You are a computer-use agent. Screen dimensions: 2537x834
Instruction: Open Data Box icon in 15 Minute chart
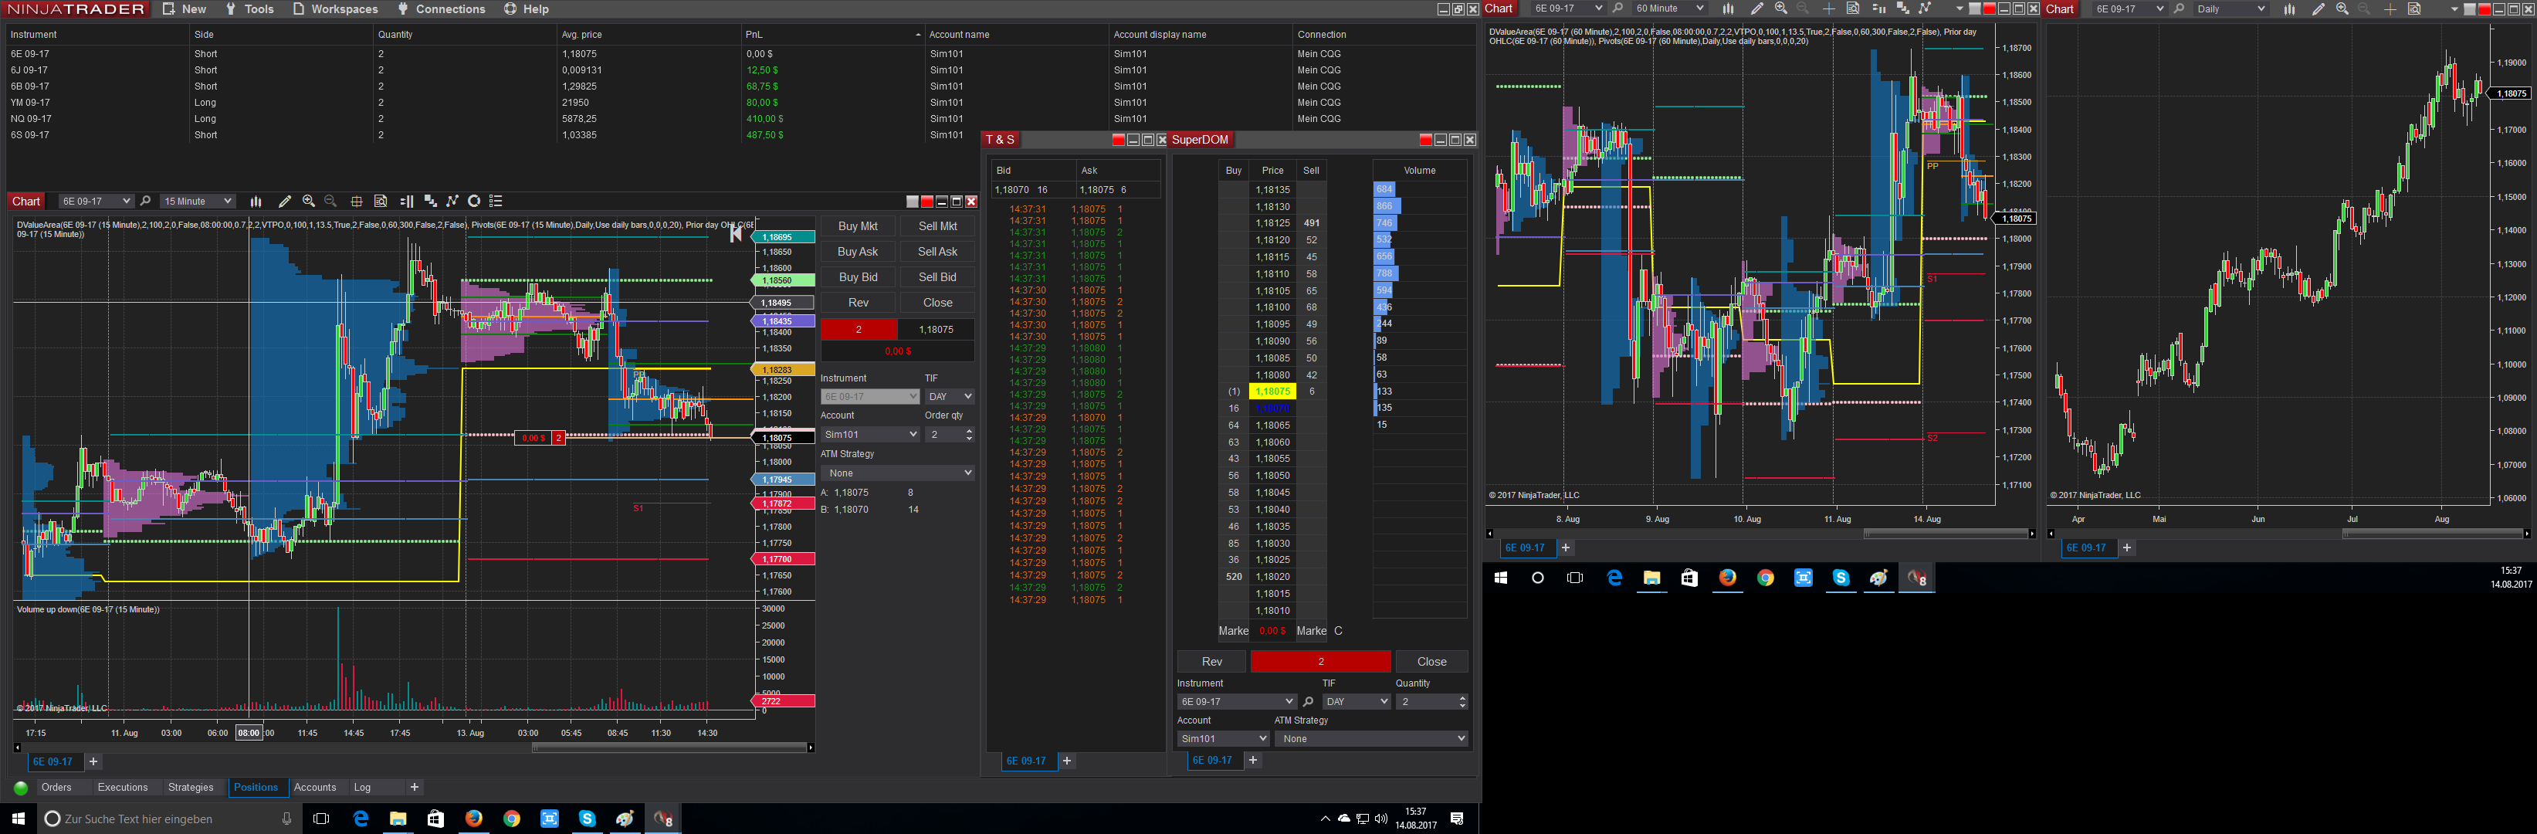(381, 201)
